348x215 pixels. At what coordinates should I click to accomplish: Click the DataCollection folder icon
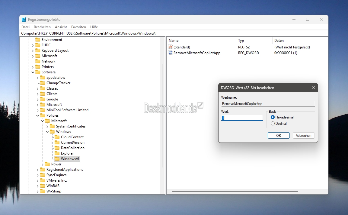(x=57, y=148)
